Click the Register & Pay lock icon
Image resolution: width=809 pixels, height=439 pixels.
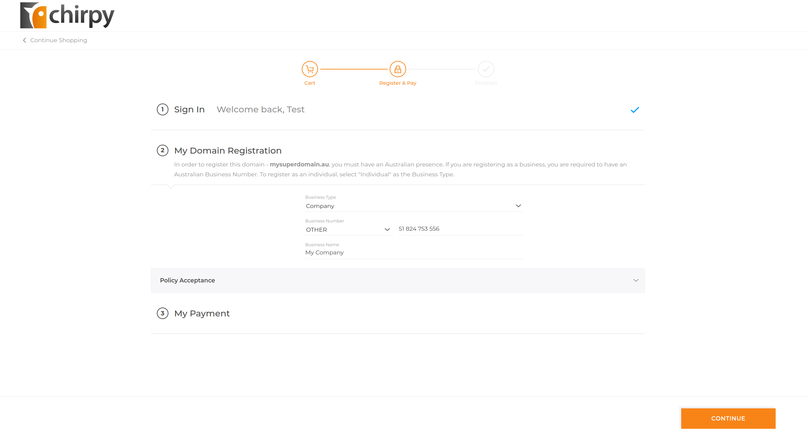tap(398, 69)
